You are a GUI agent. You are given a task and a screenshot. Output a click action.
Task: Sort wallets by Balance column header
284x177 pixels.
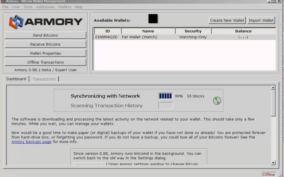243,31
